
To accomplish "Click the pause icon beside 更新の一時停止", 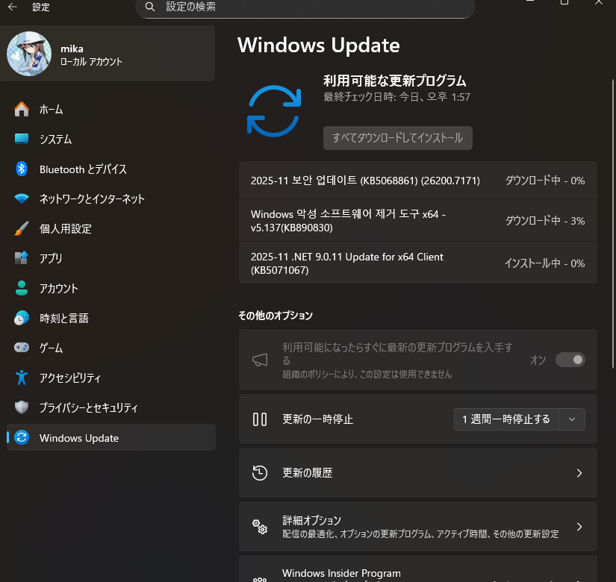I will 260,419.
